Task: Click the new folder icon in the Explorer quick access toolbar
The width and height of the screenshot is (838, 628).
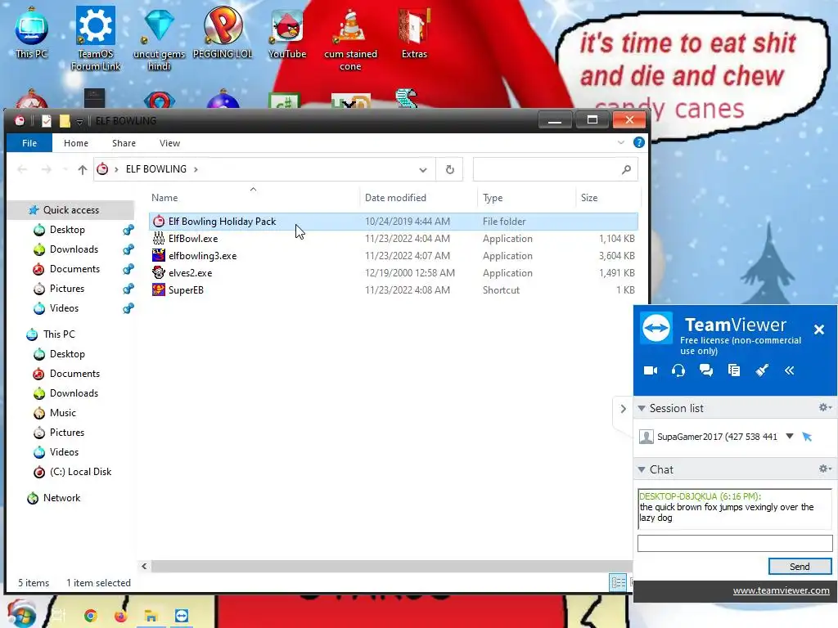Action: pyautogui.click(x=65, y=121)
